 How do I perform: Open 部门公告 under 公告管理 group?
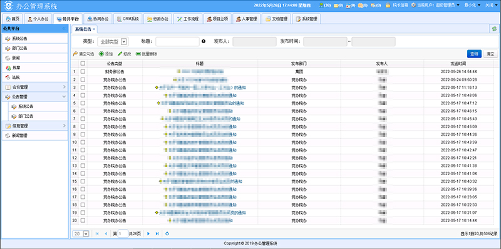pos(38,116)
